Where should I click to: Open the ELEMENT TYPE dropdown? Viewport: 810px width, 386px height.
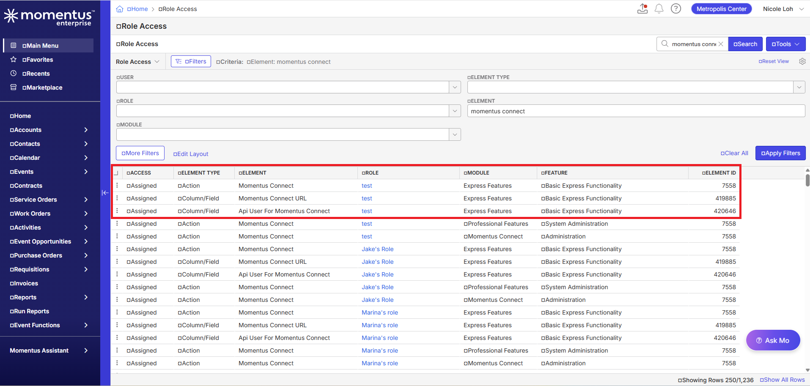(799, 87)
